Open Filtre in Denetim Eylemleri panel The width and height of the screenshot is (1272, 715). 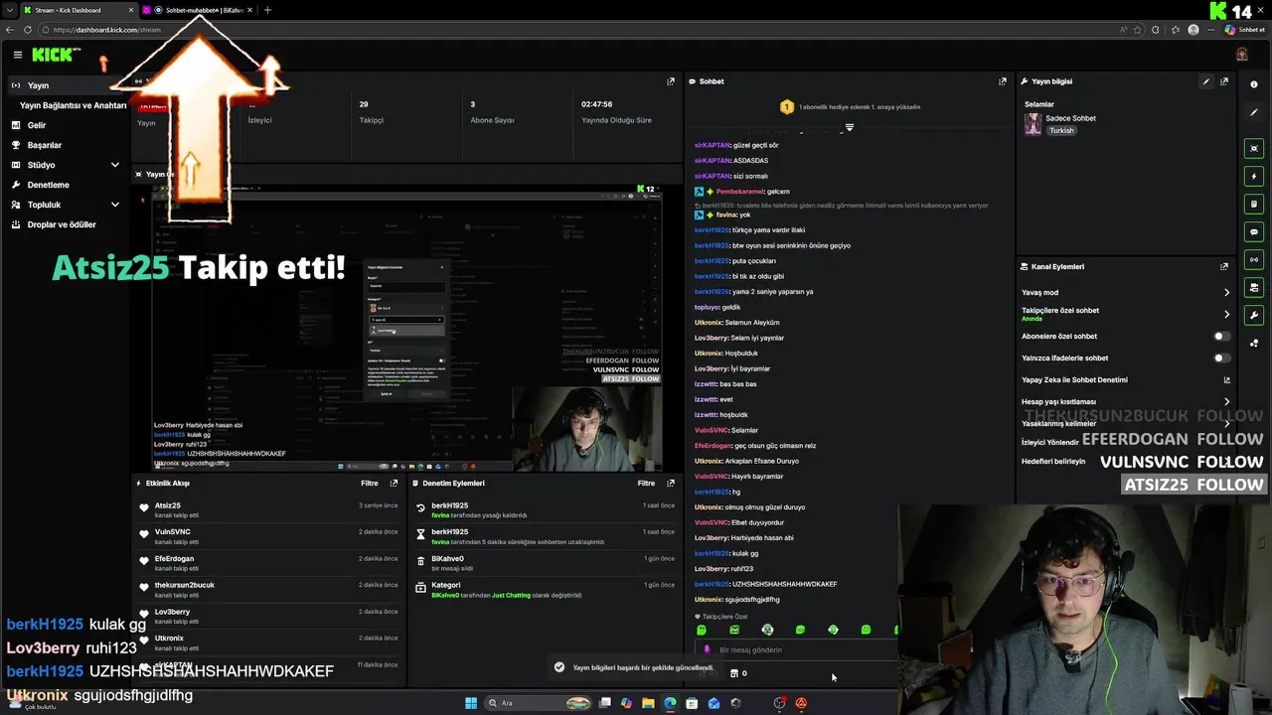click(x=646, y=483)
